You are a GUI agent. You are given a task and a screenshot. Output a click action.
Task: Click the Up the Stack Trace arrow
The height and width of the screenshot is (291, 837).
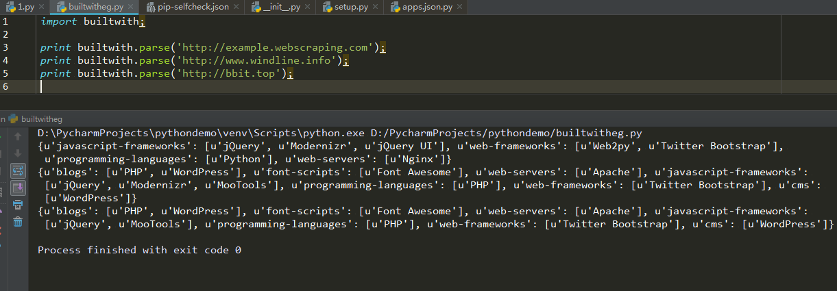click(x=18, y=136)
